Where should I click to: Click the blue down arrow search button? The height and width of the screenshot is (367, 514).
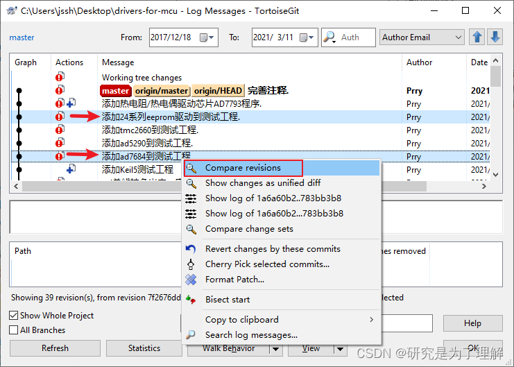click(495, 37)
